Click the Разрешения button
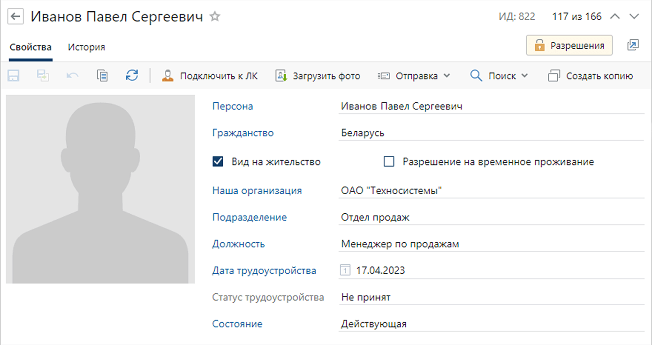 (569, 46)
